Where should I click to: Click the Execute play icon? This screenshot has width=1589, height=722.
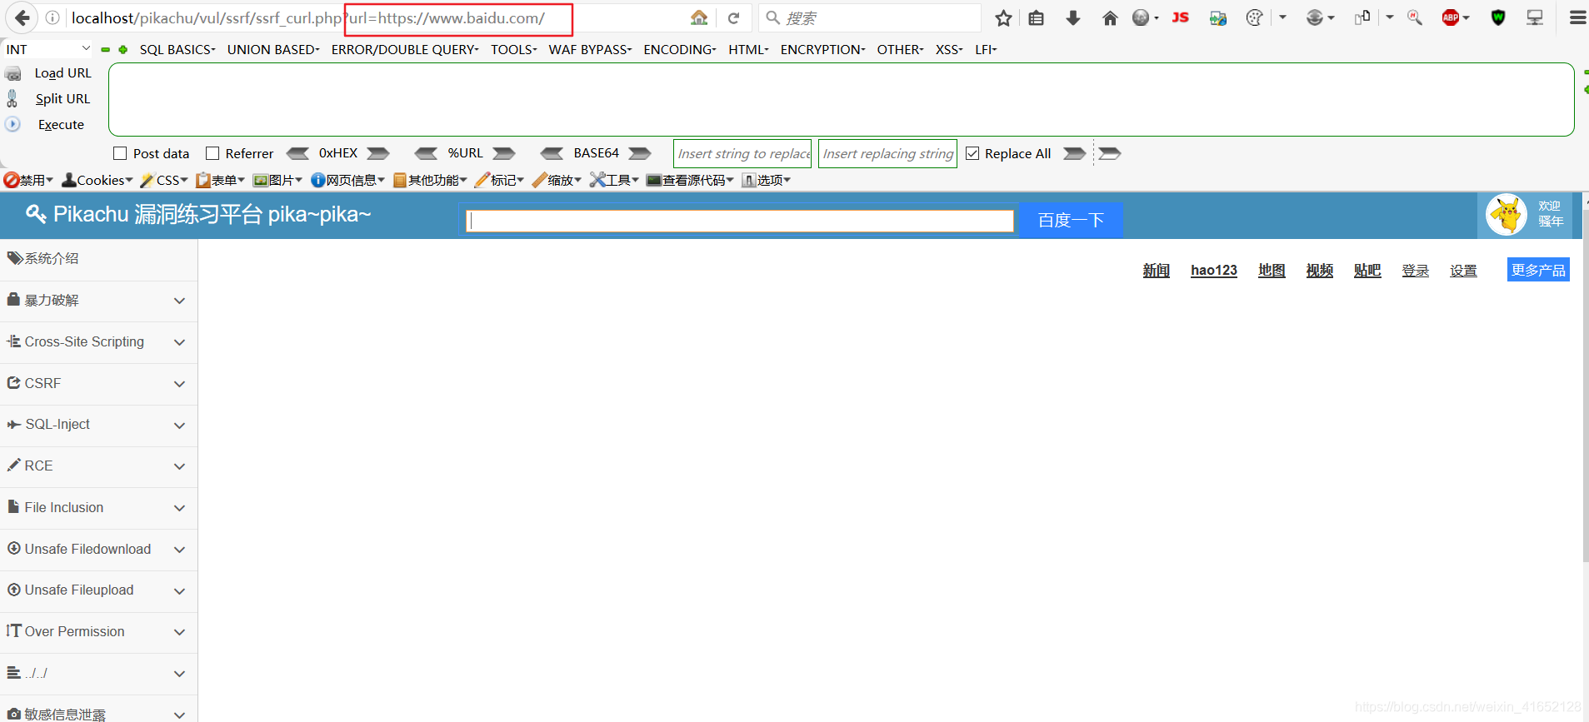[x=12, y=124]
